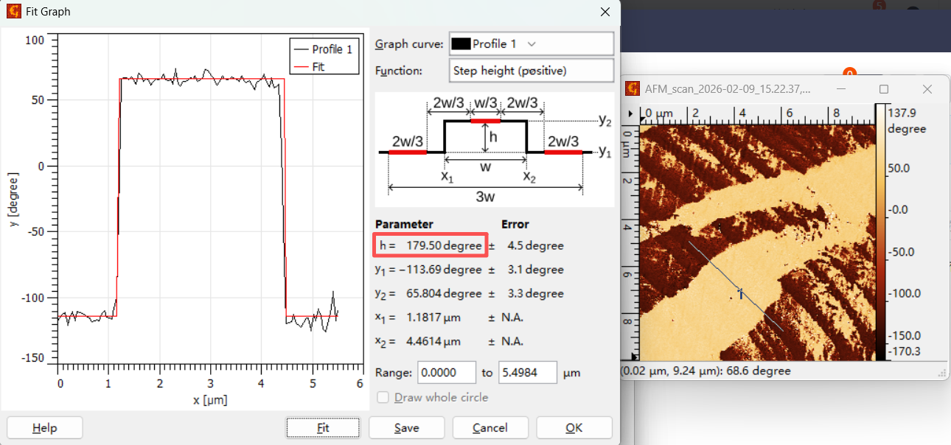
Task: Click the triangle menu arrow at ruler corner
Action: pyautogui.click(x=631, y=114)
